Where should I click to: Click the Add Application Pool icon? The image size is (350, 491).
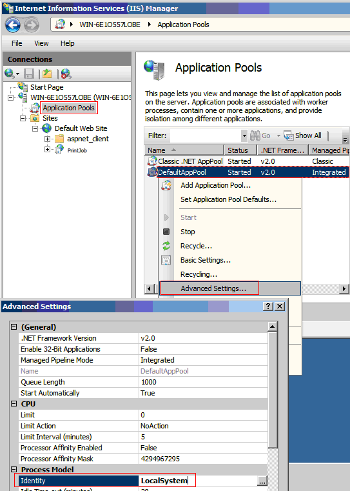point(166,185)
